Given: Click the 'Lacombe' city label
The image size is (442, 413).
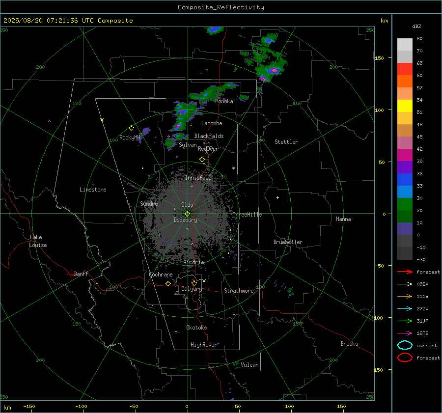Looking at the screenshot, I should 212,123.
